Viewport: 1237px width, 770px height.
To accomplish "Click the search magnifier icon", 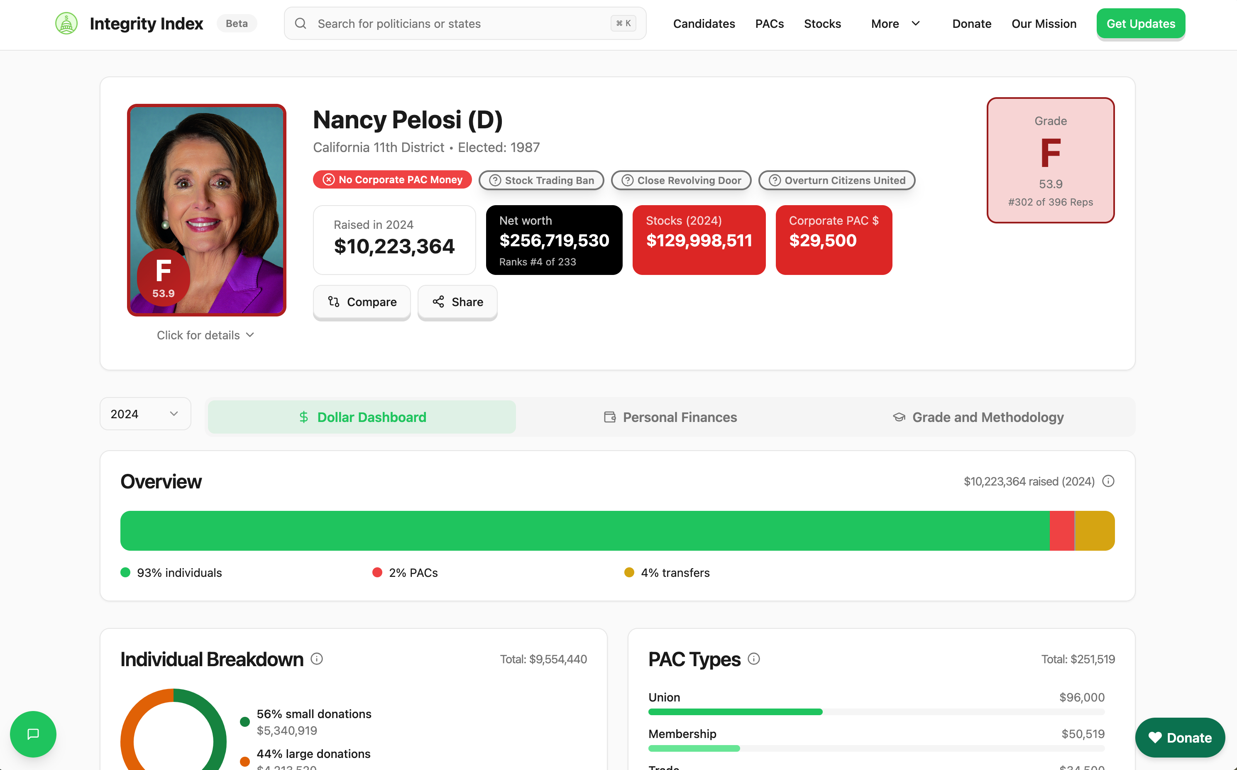I will click(x=301, y=23).
